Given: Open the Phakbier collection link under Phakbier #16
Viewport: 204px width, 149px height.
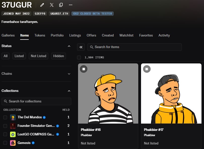Looking at the screenshot, I should [86, 135].
